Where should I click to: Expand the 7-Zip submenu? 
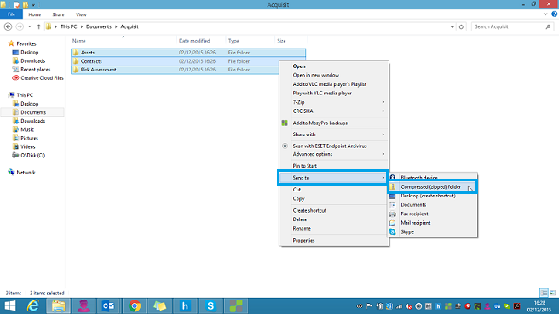click(334, 102)
